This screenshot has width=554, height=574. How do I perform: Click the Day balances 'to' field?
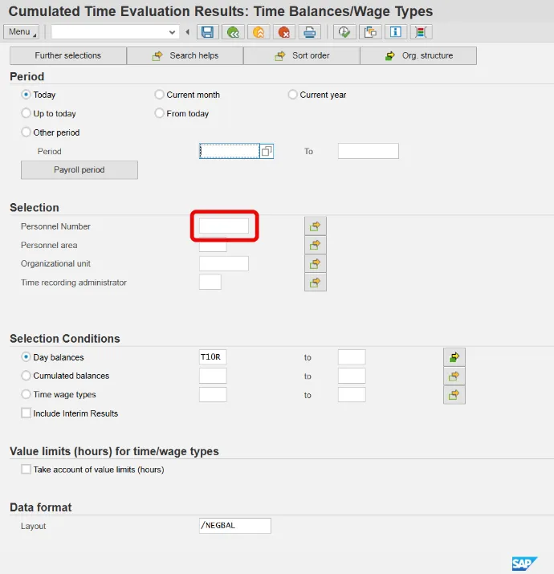tap(352, 357)
